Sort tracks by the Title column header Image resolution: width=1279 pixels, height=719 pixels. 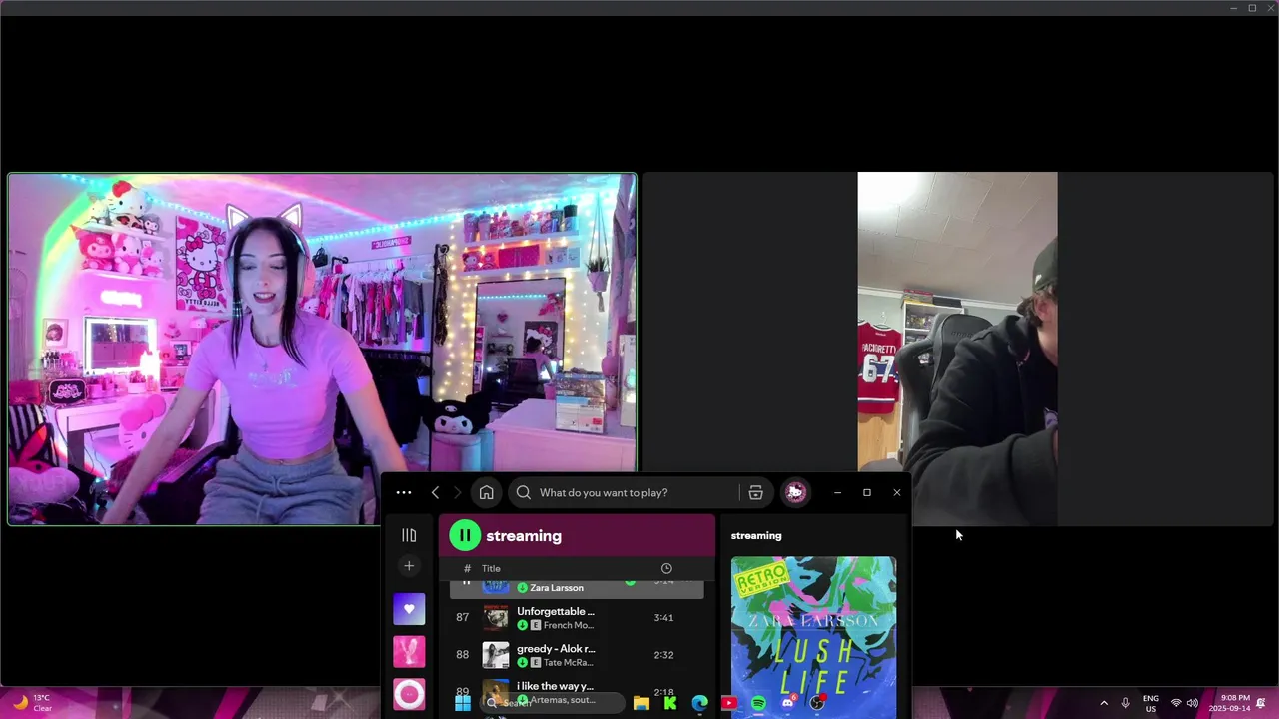(x=491, y=568)
